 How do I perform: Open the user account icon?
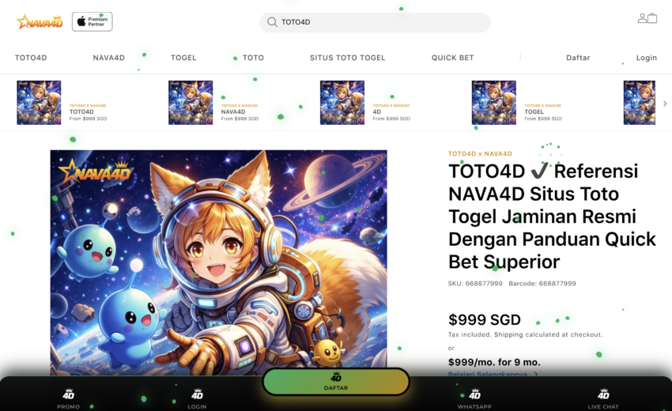[x=642, y=18]
